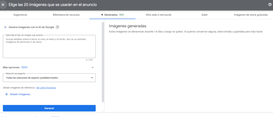Open the Relación de aspecto dropdown
The height and width of the screenshot is (117, 273).
pos(49,78)
